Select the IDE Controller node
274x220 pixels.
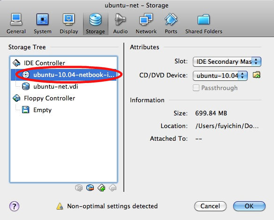(64, 63)
